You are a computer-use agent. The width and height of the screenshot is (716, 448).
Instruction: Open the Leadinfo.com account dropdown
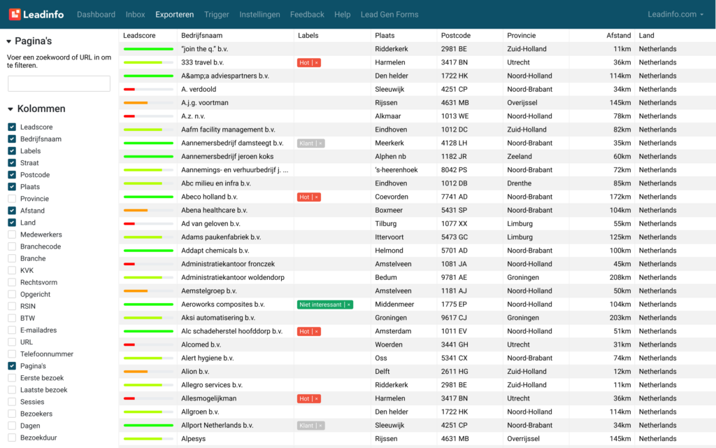675,14
